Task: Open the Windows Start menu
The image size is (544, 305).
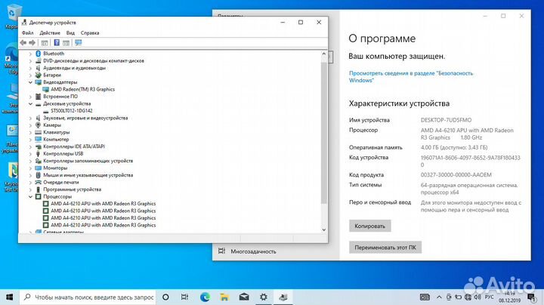Action: (10, 297)
